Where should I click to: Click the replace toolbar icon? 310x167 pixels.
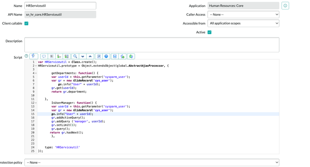(x=59, y=56)
